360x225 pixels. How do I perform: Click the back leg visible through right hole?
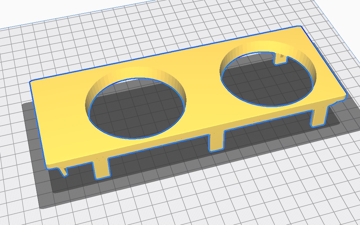(x=281, y=58)
